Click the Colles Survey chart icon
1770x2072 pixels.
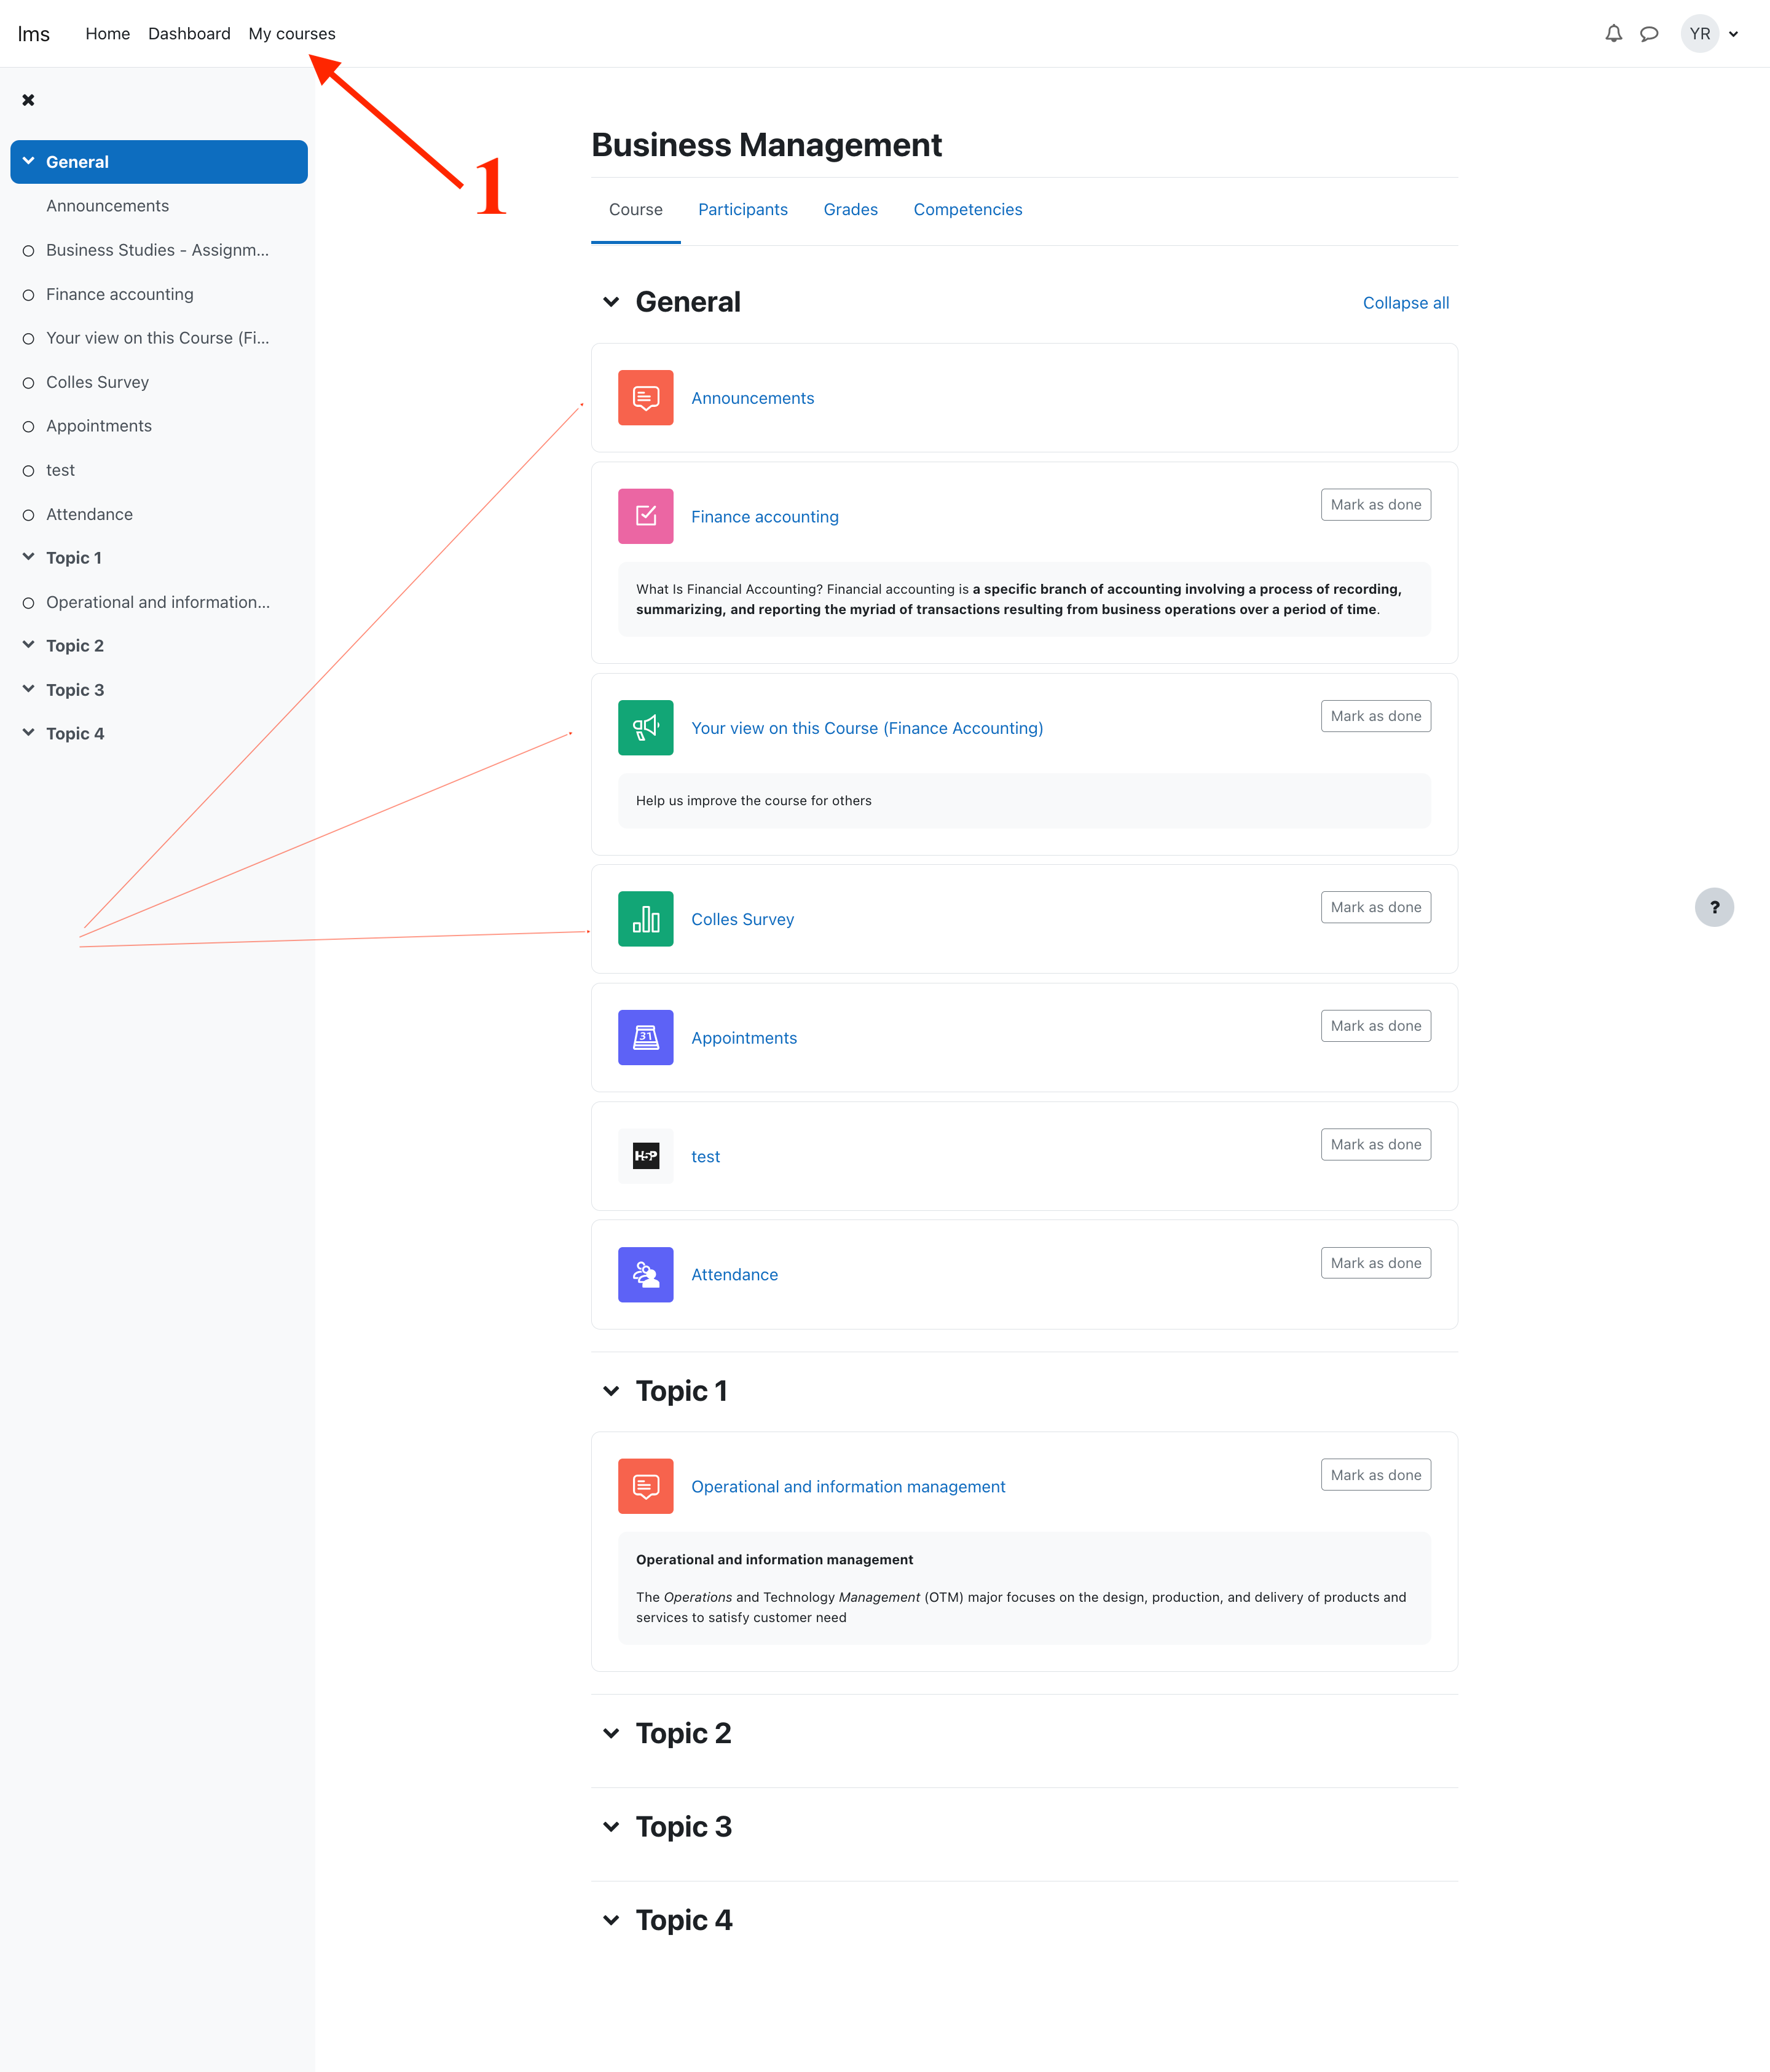645,919
